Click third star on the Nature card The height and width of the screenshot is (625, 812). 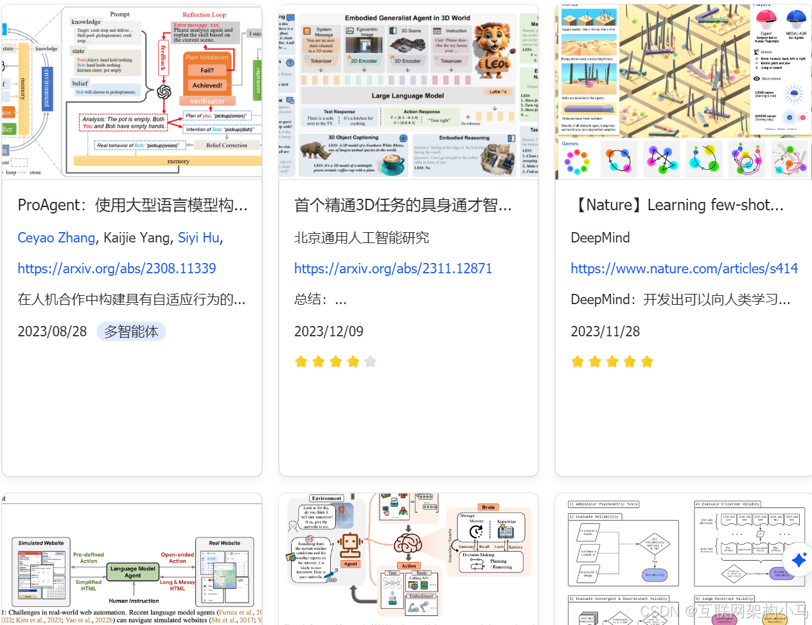[x=612, y=361]
